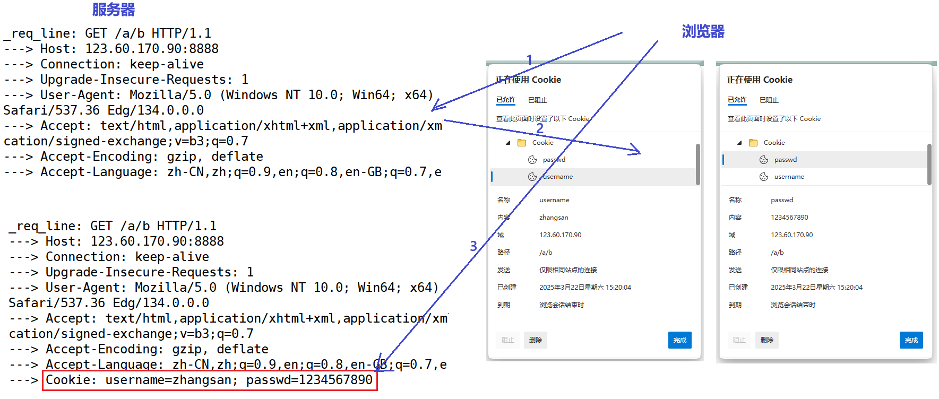Click the passwd cookie icon in left dialog

532,160
